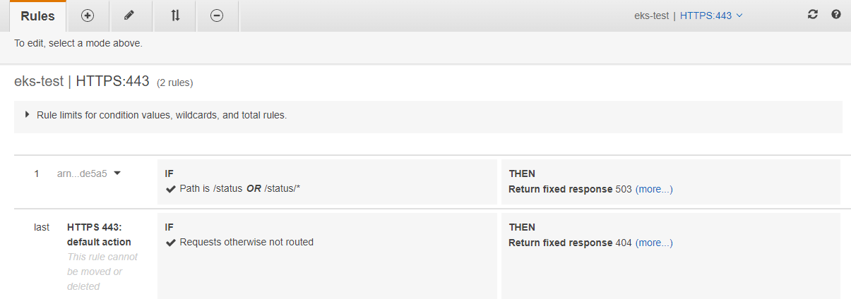The height and width of the screenshot is (299, 851).
Task: Click the eks-test | HTTPS:443 page heading
Action: click(82, 81)
